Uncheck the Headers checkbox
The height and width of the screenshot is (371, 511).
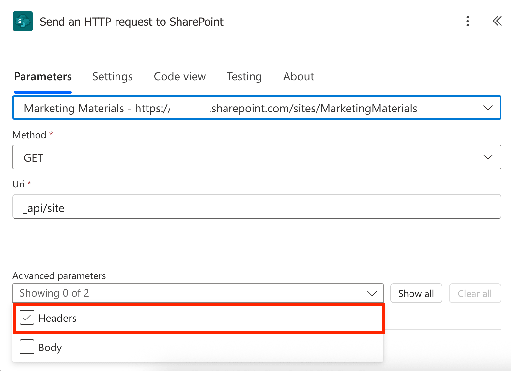click(x=27, y=318)
